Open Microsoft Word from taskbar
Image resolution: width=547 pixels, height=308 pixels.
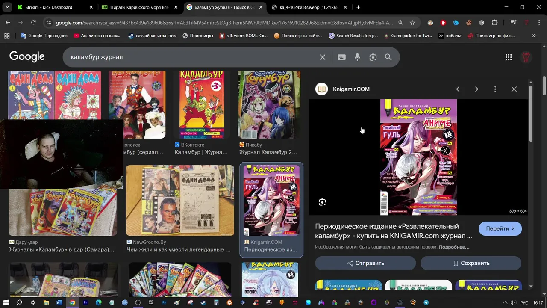pyautogui.click(x=59, y=302)
